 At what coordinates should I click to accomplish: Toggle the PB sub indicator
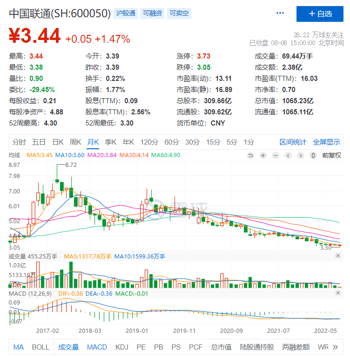pyautogui.click(x=158, y=347)
